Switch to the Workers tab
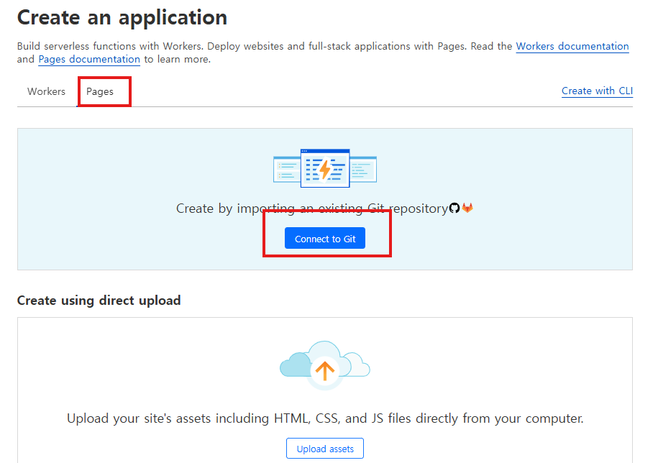 (46, 91)
